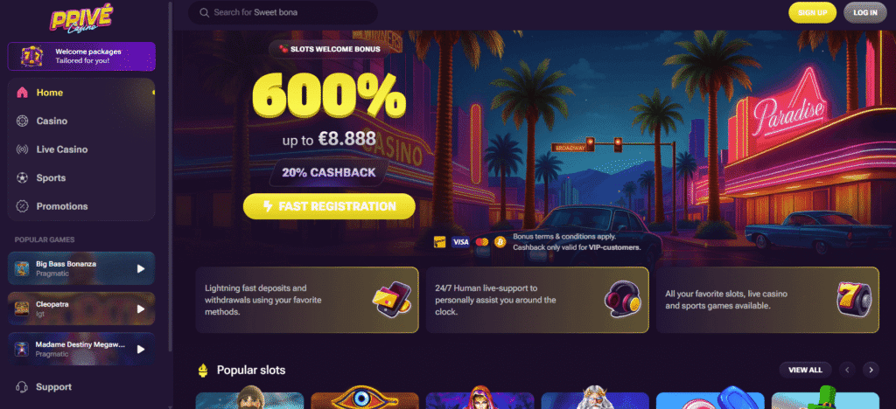Click the yellow Sign Up button
The height and width of the screenshot is (409, 896).
click(812, 12)
